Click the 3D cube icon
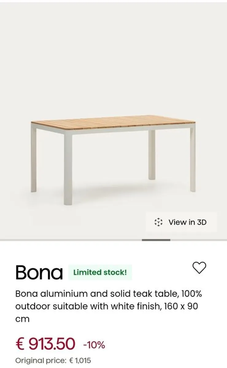 tap(158, 222)
